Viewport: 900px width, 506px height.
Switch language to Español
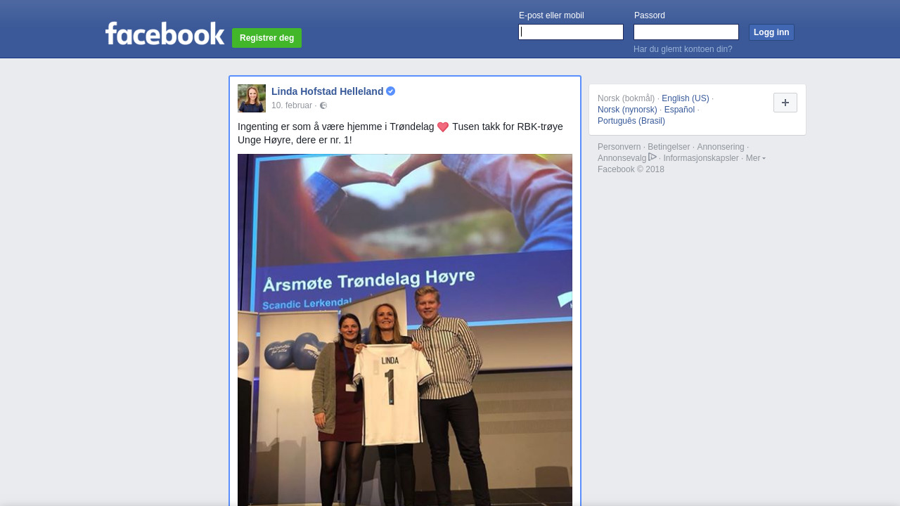(679, 110)
